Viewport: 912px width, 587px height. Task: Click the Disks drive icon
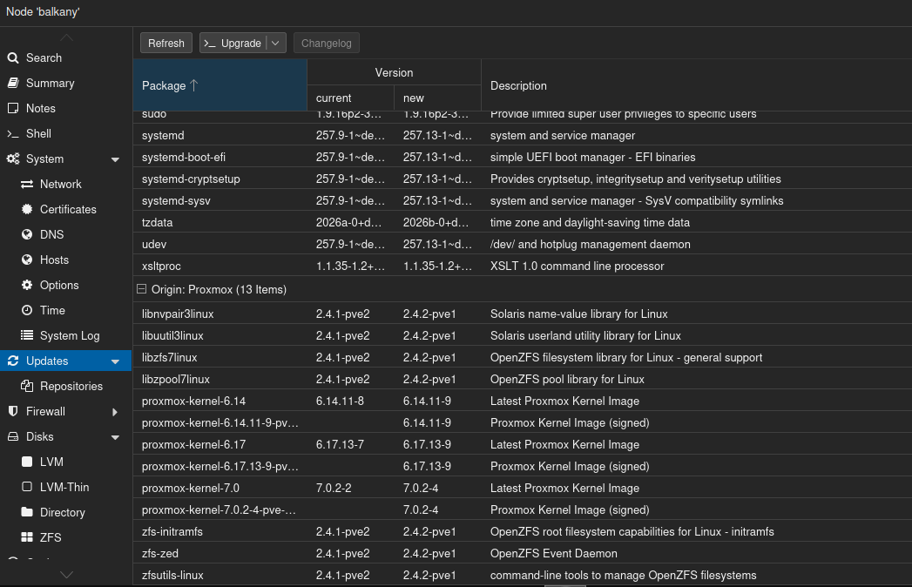pyautogui.click(x=13, y=436)
